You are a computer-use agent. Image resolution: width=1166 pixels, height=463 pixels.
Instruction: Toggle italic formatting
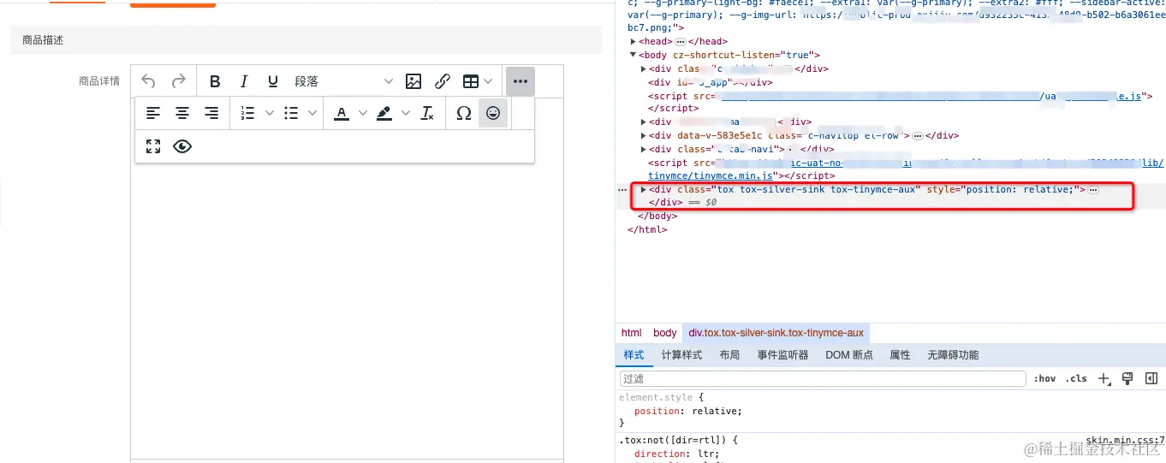(244, 81)
